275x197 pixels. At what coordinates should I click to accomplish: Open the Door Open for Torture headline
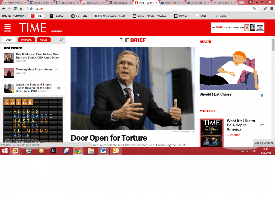pyautogui.click(x=109, y=138)
